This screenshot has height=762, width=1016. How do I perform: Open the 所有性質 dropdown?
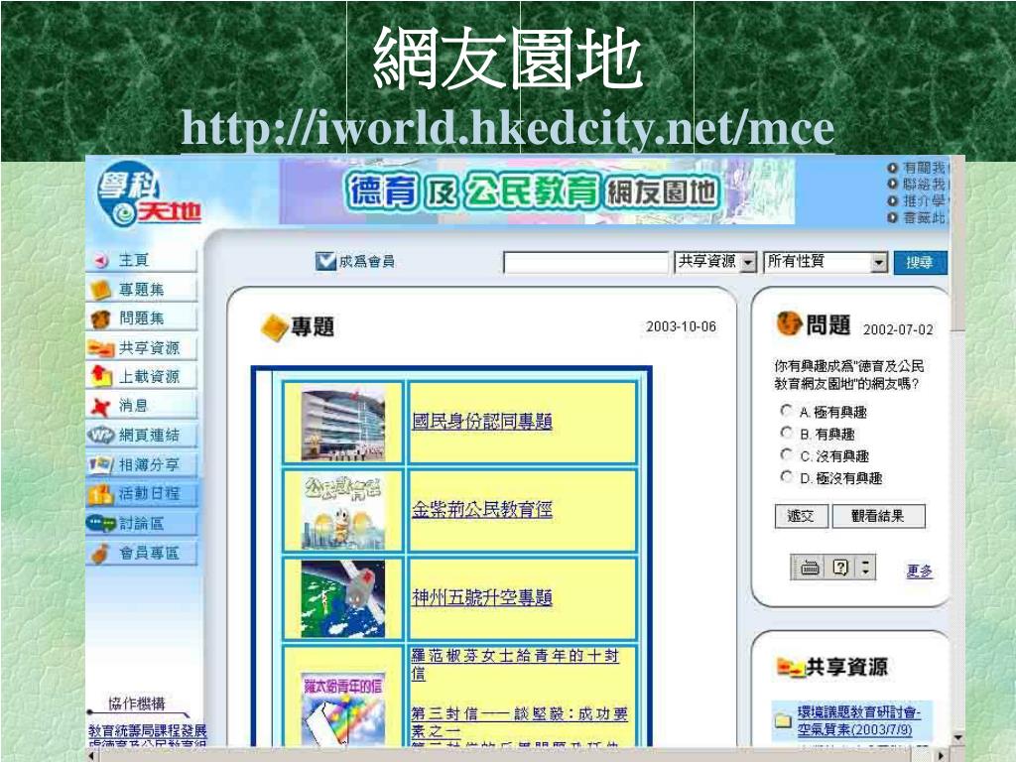click(825, 262)
